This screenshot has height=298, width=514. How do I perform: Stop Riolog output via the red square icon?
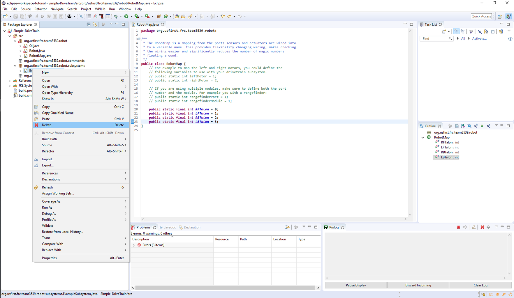(458, 227)
